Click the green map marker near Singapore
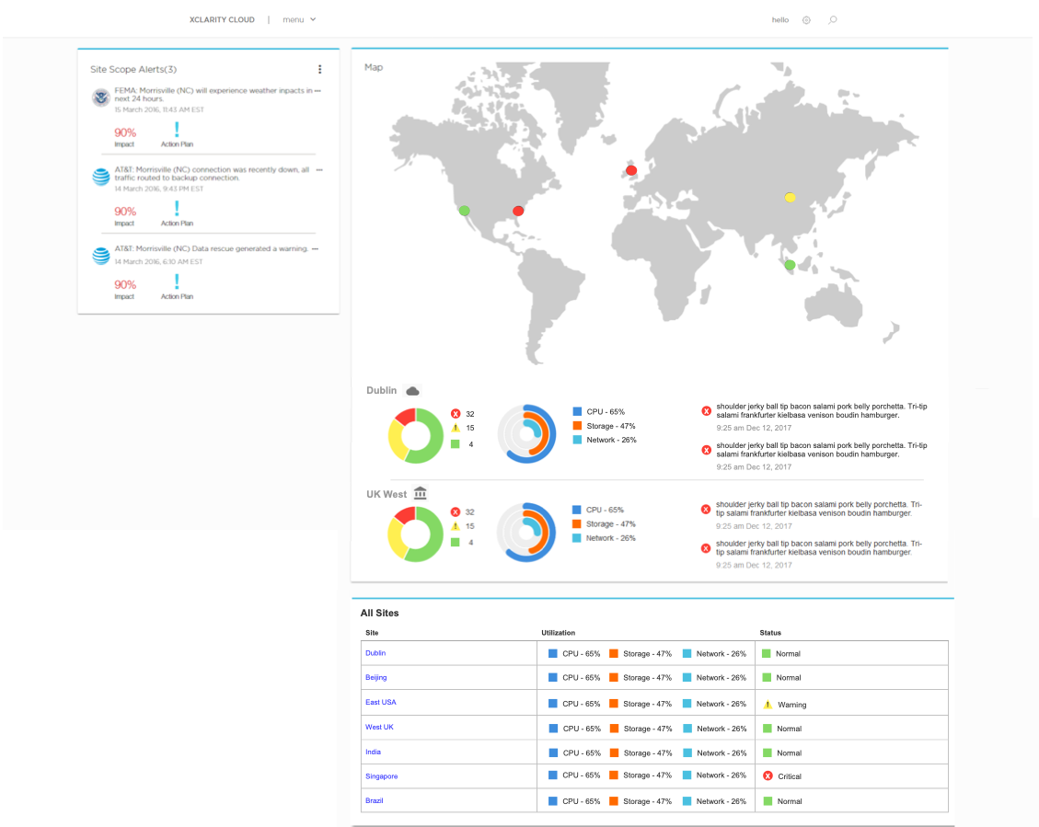Image resolution: width=1039 pixels, height=827 pixels. click(789, 266)
